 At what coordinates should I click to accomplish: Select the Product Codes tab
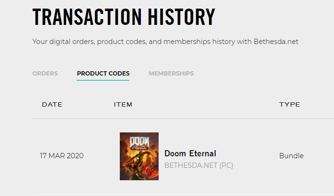coord(103,74)
